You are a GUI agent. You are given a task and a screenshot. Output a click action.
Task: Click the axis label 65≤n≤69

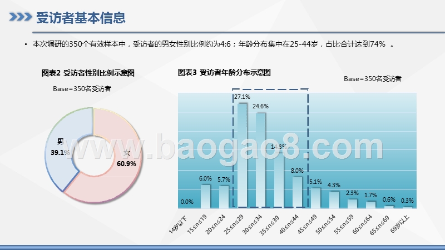tap(379, 226)
